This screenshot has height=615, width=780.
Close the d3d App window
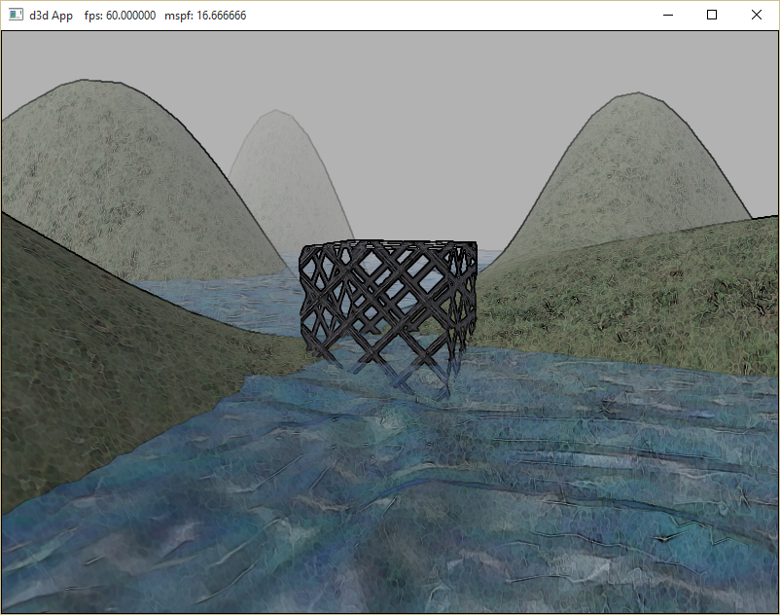point(757,15)
